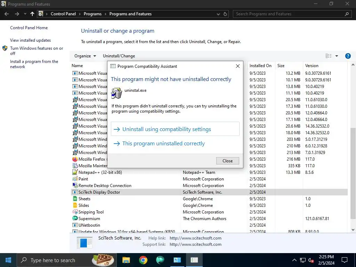Open Turn Windows features on or off
This screenshot has height=267, width=356.
coord(37,51)
